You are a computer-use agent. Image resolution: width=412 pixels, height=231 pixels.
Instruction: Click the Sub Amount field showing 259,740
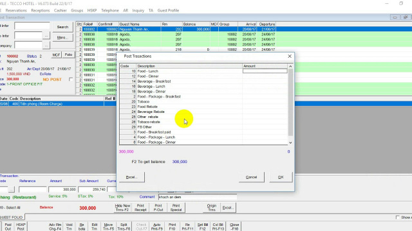92,189
